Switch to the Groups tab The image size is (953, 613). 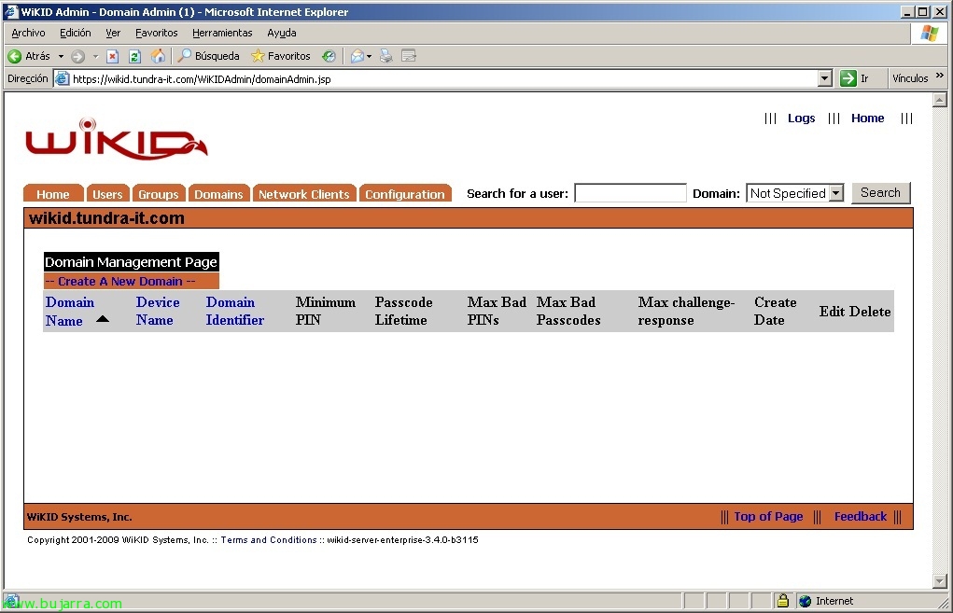point(158,193)
